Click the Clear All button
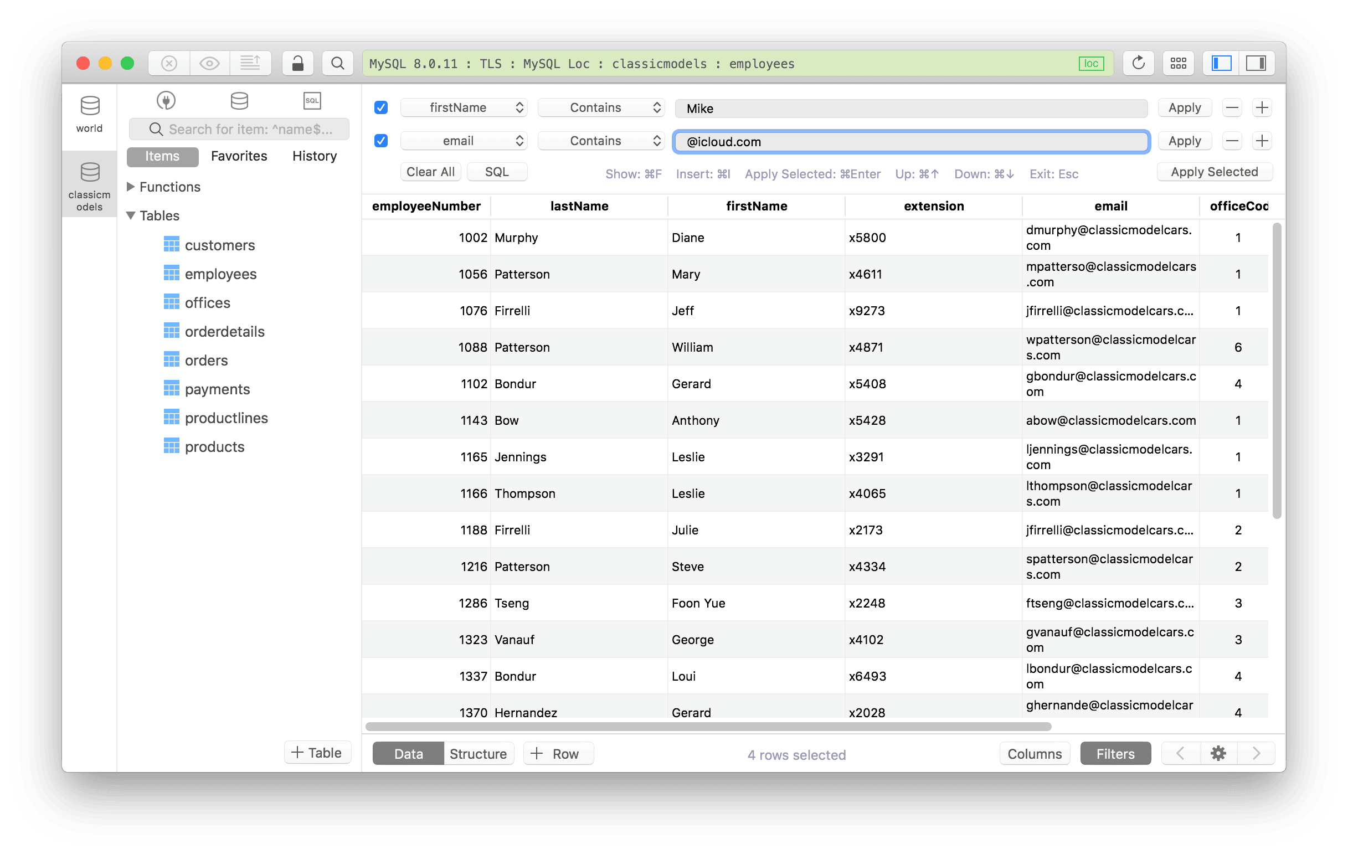The image size is (1348, 854). click(x=430, y=172)
